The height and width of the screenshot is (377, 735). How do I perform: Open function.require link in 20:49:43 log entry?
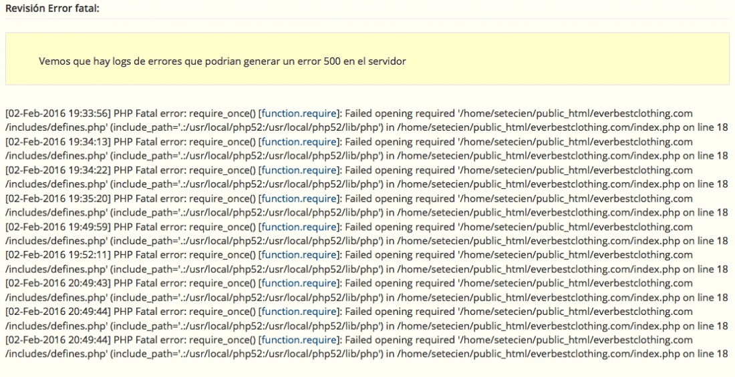click(x=299, y=284)
